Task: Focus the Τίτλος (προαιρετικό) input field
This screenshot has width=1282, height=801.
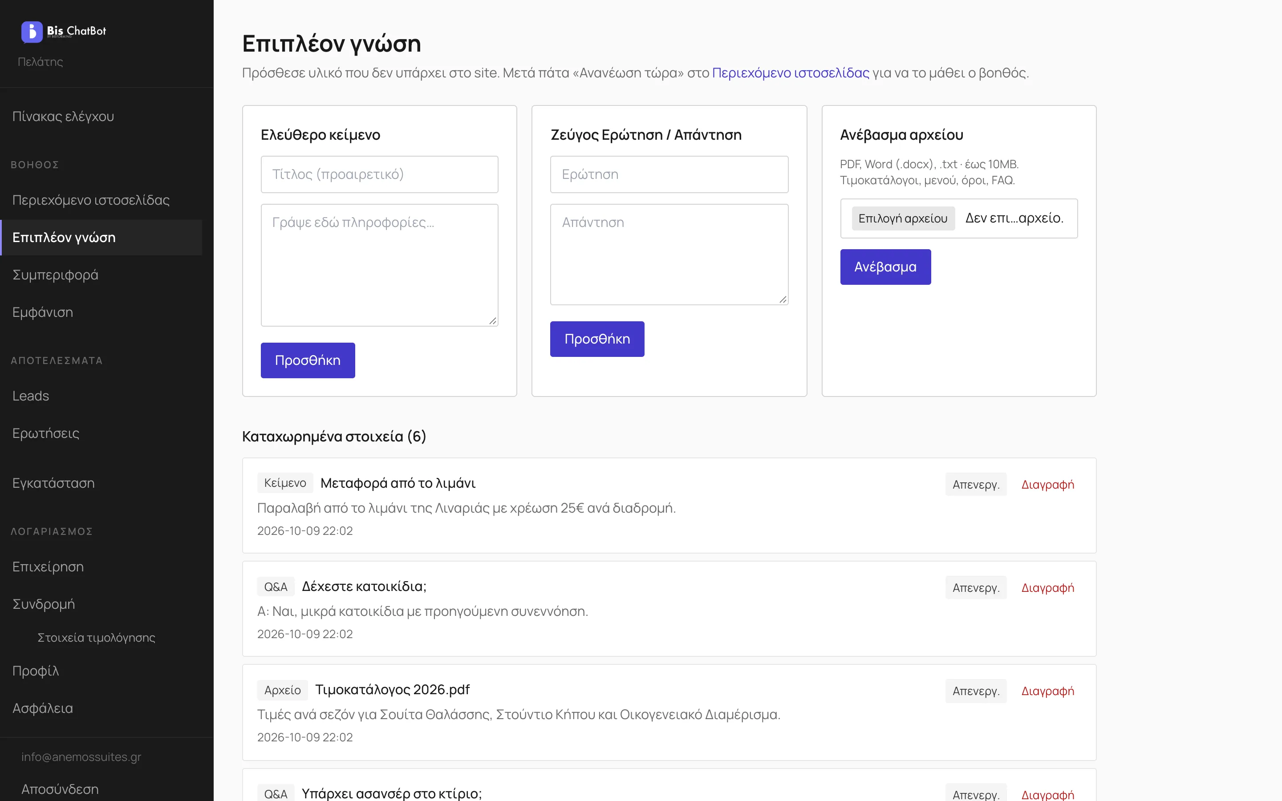Action: 379,174
